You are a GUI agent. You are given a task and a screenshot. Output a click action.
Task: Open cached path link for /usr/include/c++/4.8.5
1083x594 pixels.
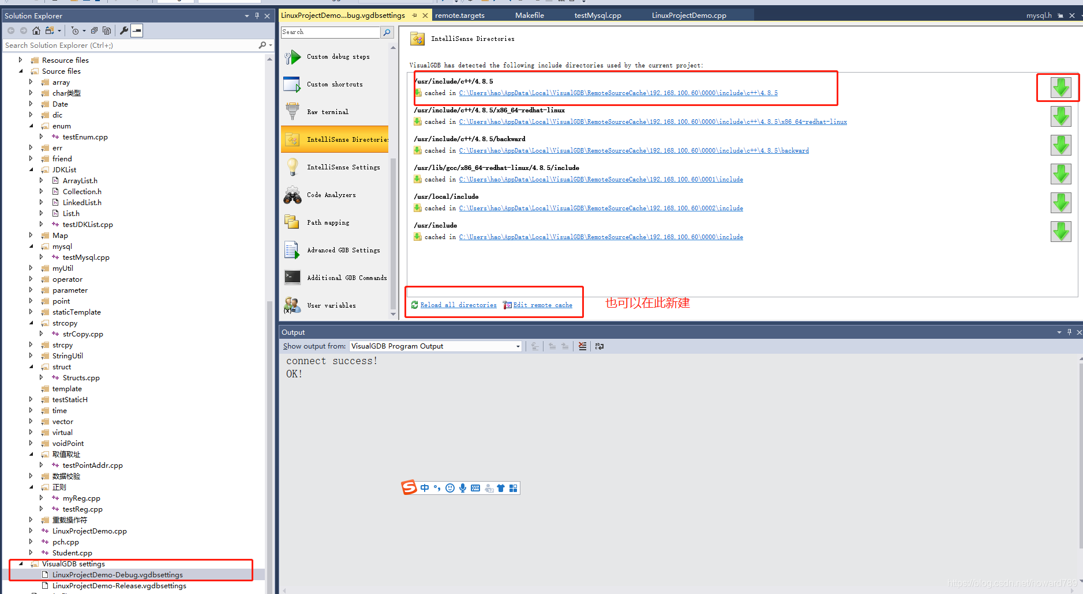618,93
